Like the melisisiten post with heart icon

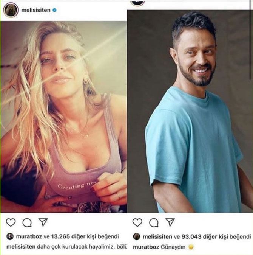click(x=11, y=222)
